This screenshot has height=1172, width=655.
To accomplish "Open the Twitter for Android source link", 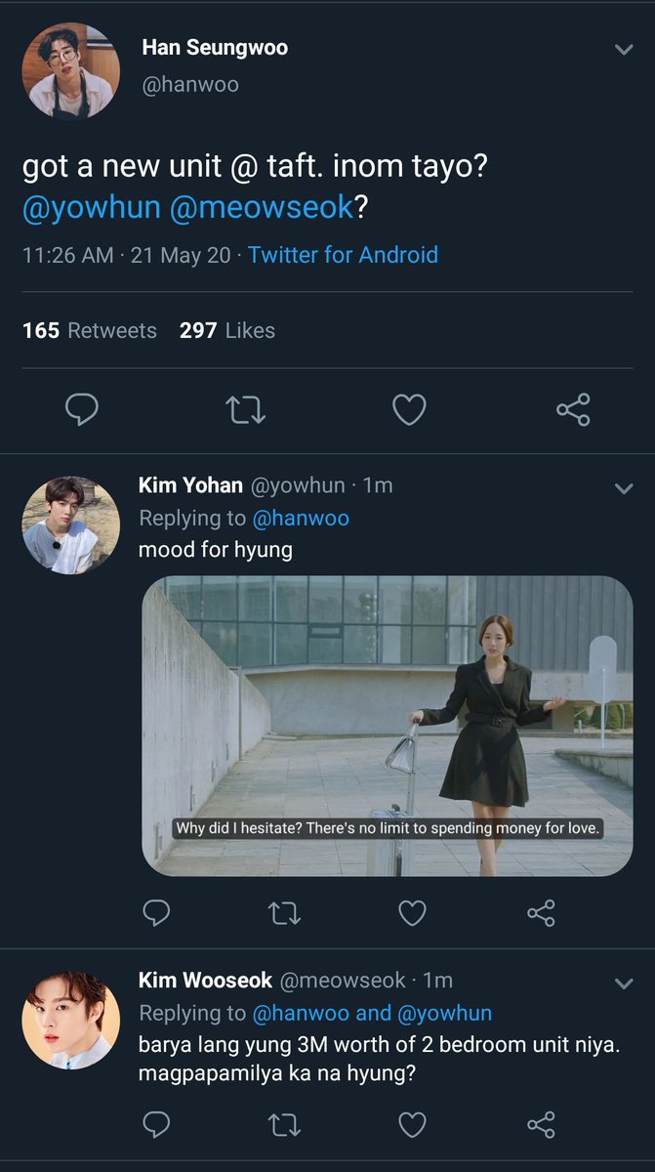I will [343, 255].
